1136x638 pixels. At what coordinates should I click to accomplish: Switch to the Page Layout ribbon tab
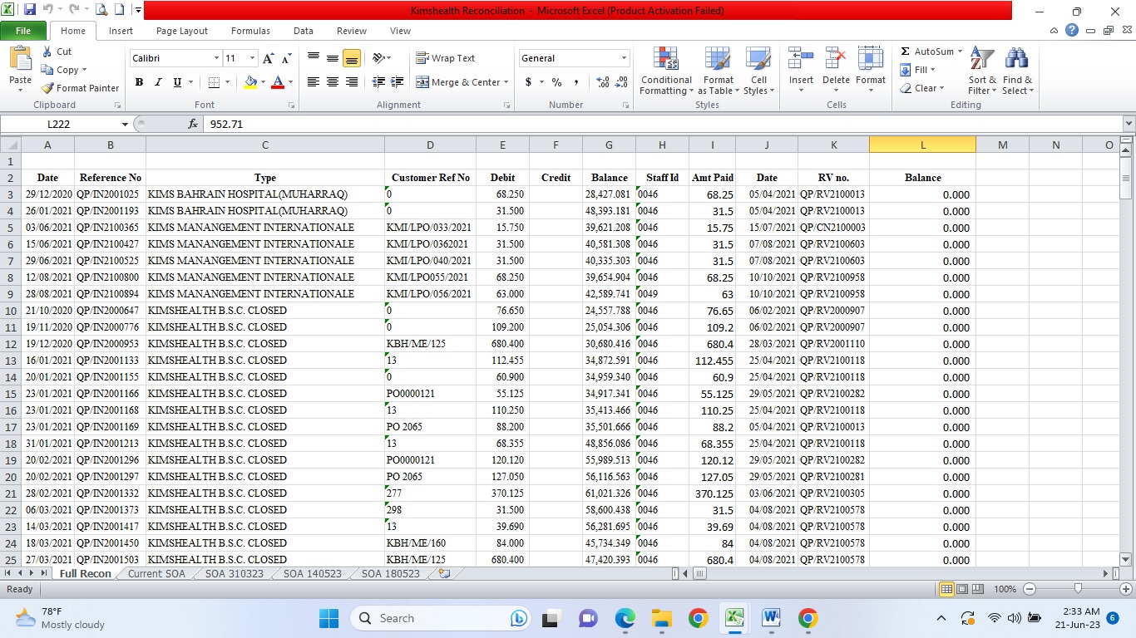pyautogui.click(x=182, y=31)
